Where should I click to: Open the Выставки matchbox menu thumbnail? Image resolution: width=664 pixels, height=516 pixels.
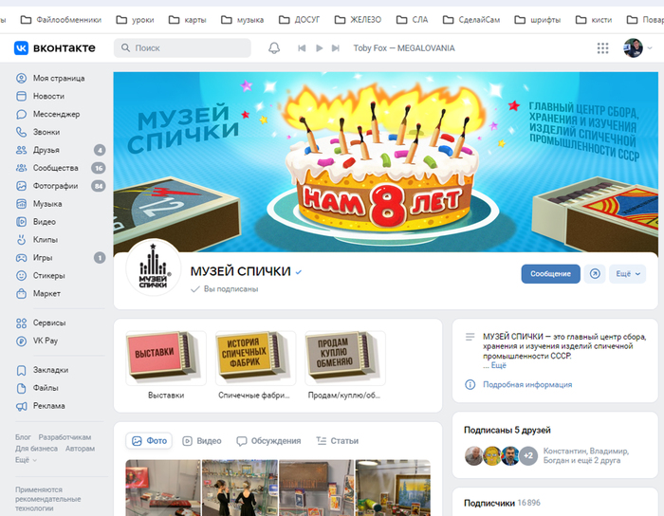click(x=166, y=359)
